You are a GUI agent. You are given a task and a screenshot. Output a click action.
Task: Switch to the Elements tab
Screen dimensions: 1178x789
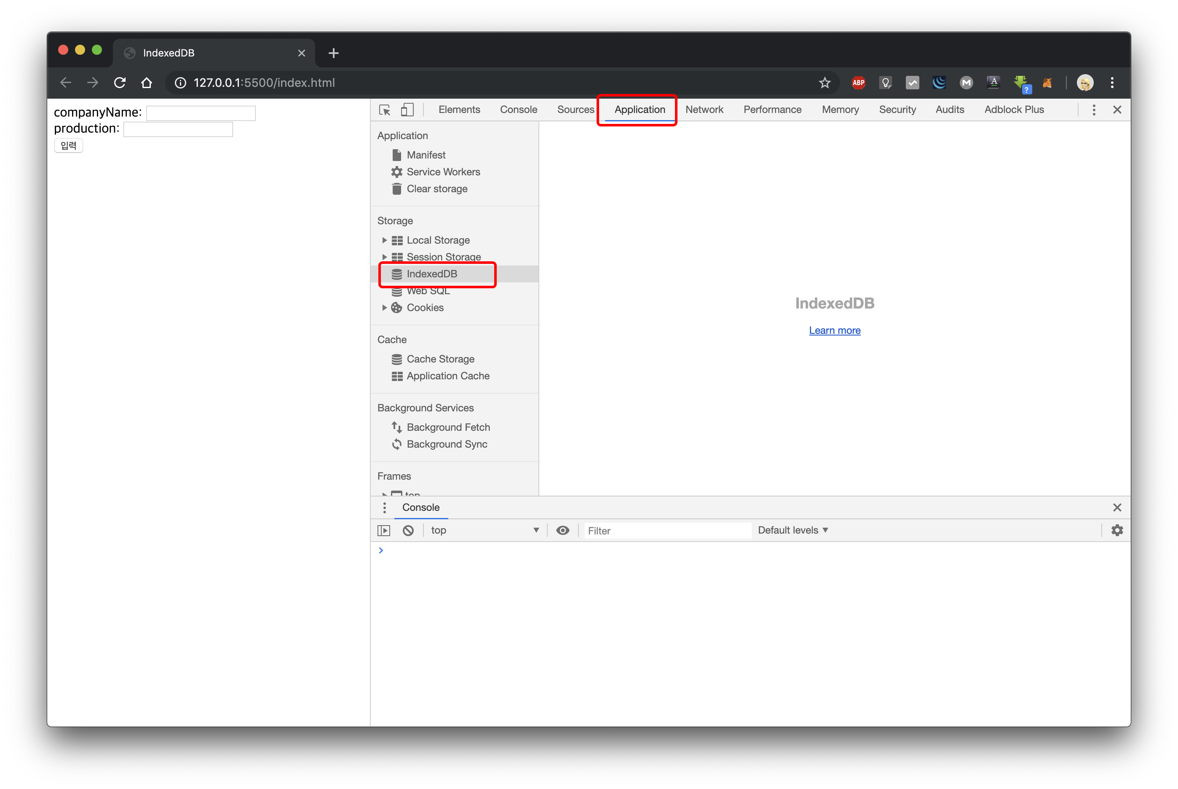(459, 110)
